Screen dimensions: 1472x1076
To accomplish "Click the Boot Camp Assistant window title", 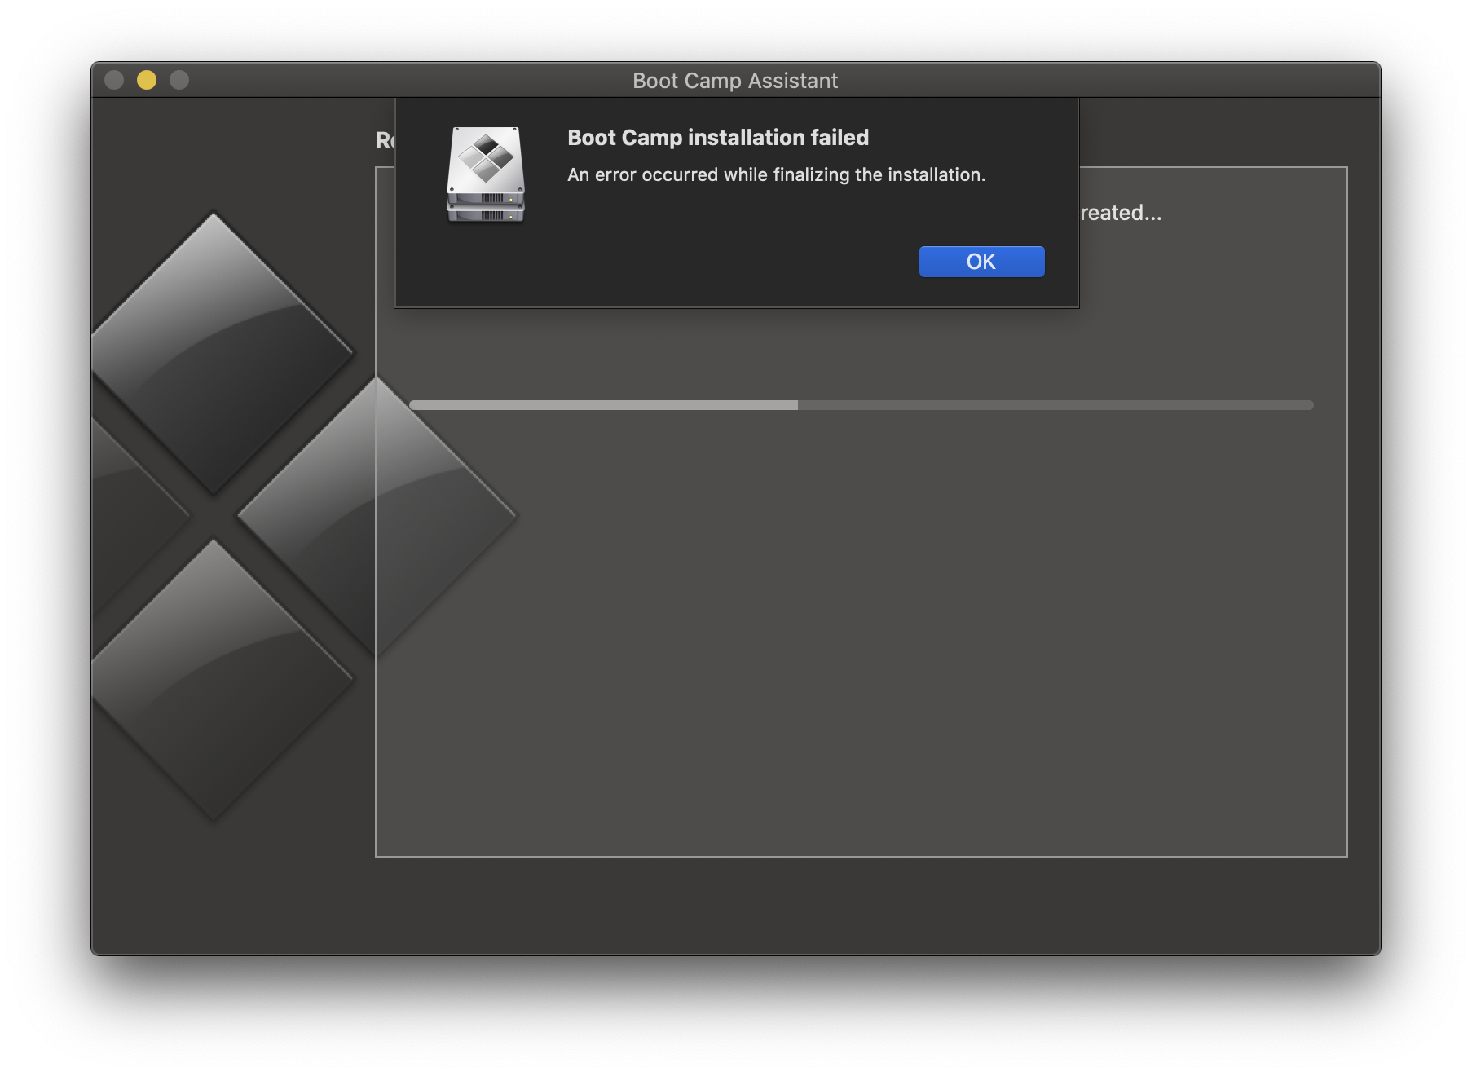I will coord(735,81).
